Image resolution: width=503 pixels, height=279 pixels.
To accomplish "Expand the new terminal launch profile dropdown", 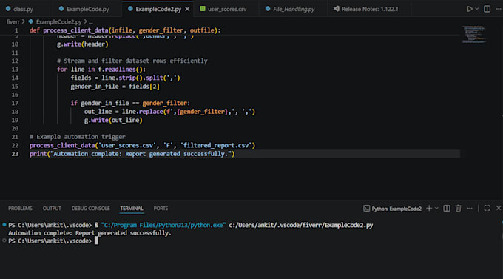I will click(436, 209).
